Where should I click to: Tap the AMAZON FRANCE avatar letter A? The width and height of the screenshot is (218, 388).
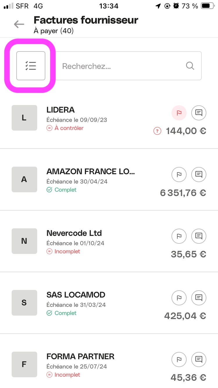(24, 179)
